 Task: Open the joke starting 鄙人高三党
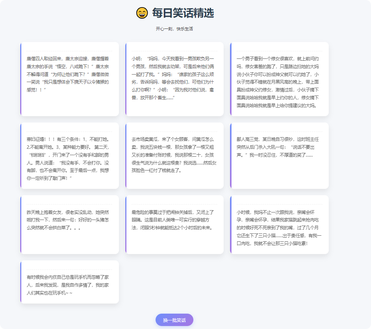(x=279, y=156)
